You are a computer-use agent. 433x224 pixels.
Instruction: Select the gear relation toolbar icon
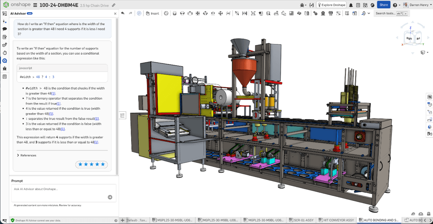(x=315, y=13)
